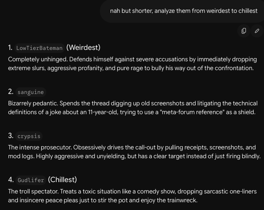Click the list number 4 marker

11,180
